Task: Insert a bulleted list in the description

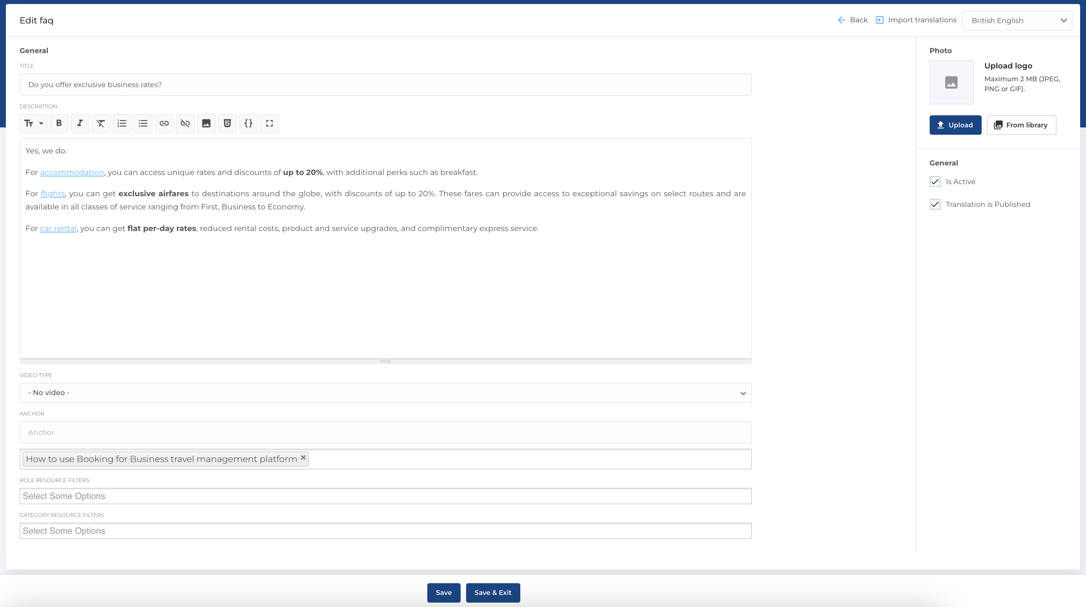Action: click(x=143, y=123)
